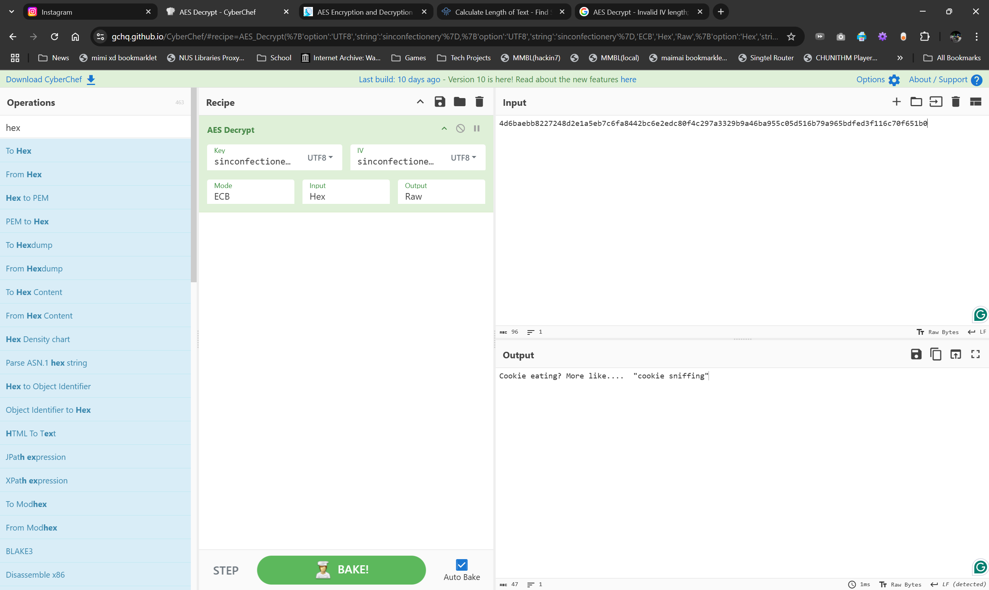
Task: Open file as input icon
Action: [936, 102]
